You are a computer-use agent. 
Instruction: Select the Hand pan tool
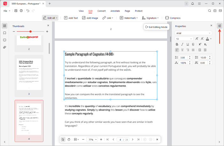69,139
